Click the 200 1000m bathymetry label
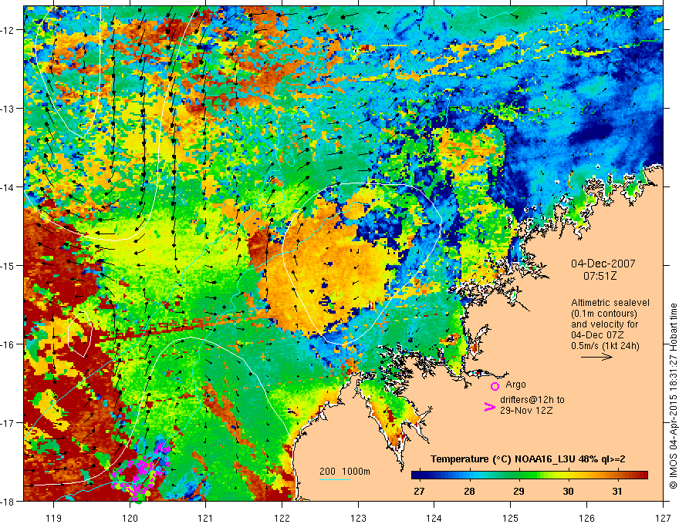679x524 pixels. [x=345, y=472]
